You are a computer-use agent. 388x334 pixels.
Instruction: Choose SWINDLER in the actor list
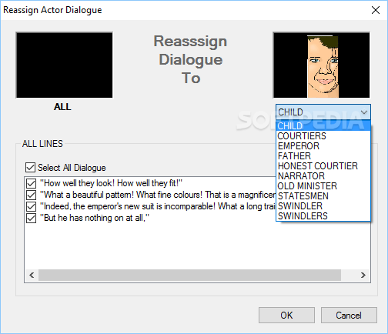point(323,206)
